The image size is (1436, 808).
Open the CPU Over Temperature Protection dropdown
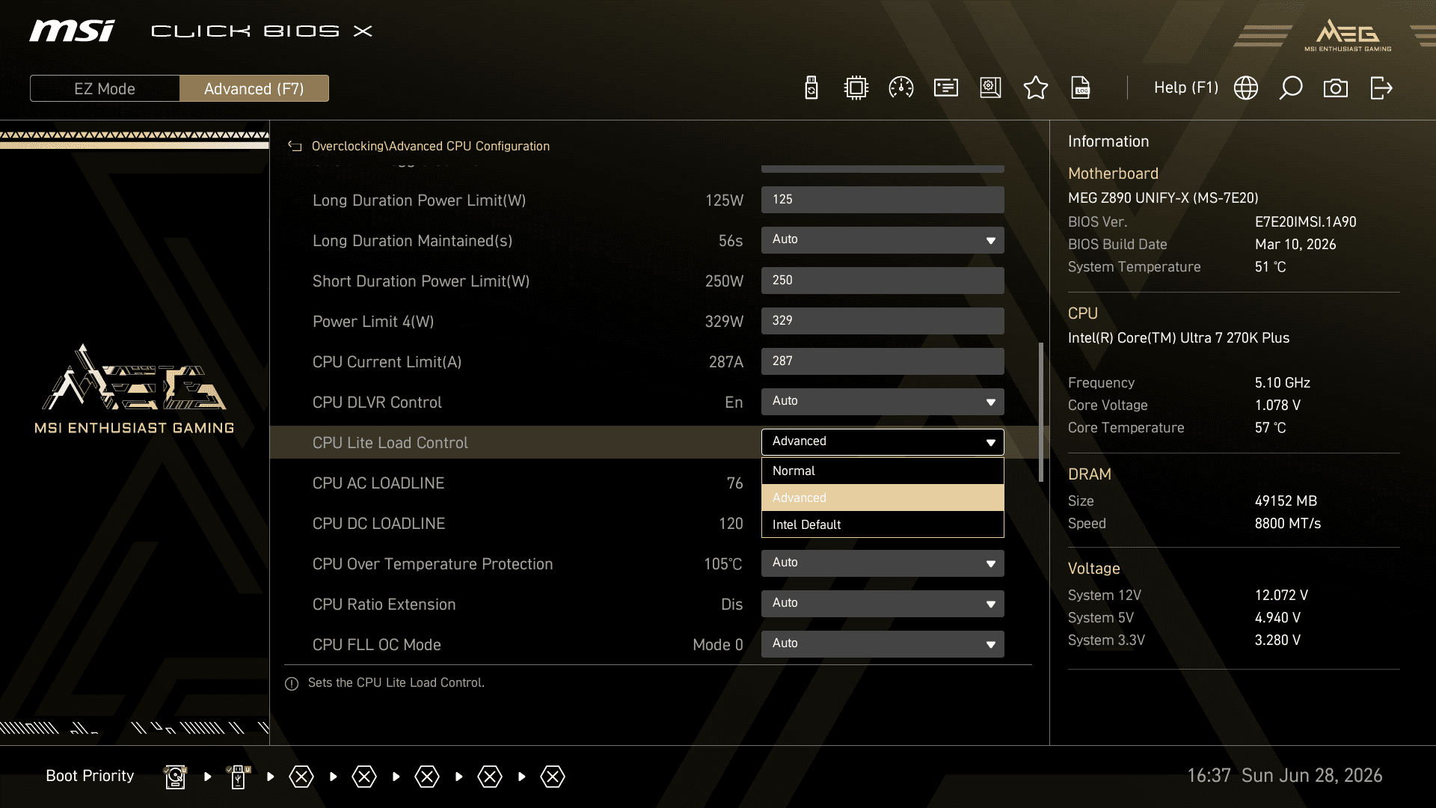883,563
